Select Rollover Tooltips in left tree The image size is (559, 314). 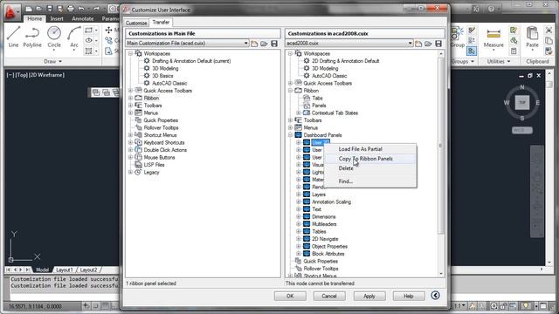161,128
